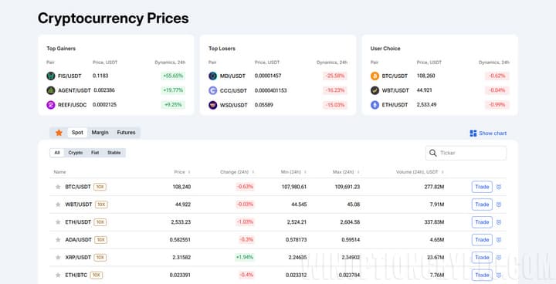Click the Top Gainers heading
Screen dimensions: 556x284
point(61,49)
